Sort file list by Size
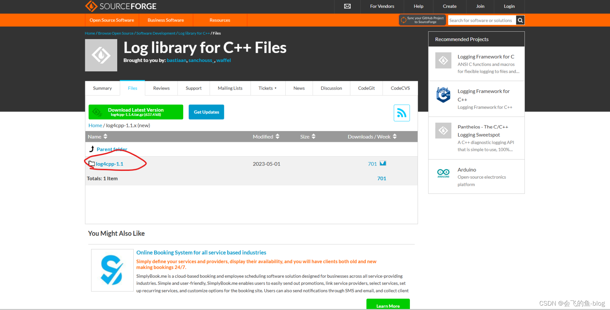610x310 pixels. point(308,136)
